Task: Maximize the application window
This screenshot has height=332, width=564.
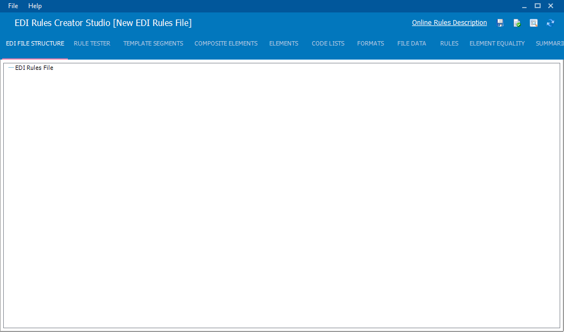Action: coord(537,6)
